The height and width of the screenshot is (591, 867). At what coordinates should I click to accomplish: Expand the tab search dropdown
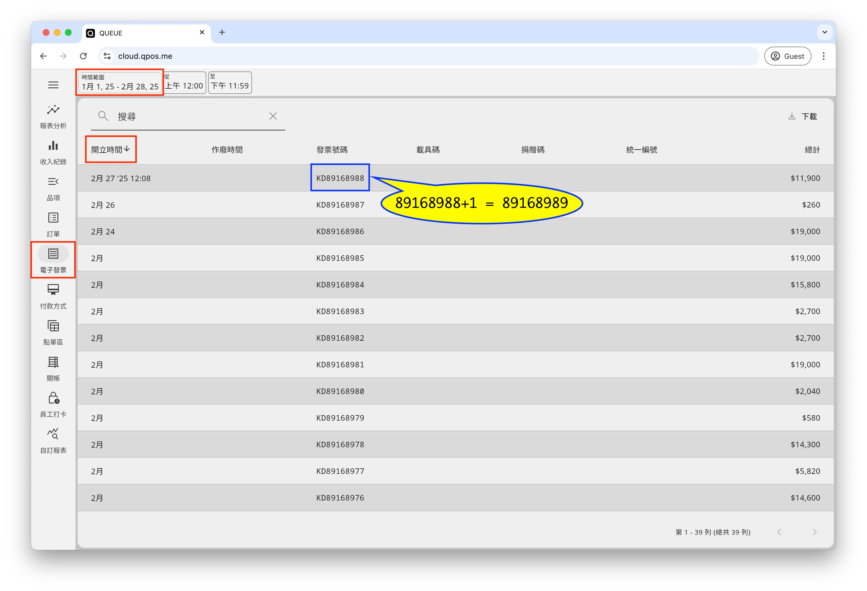(x=825, y=32)
